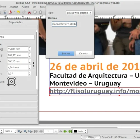Click the 244,72 % zoom field
This screenshot has height=140, width=140.
(x=9, y=131)
